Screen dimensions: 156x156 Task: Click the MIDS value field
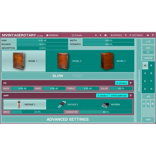click(54, 89)
